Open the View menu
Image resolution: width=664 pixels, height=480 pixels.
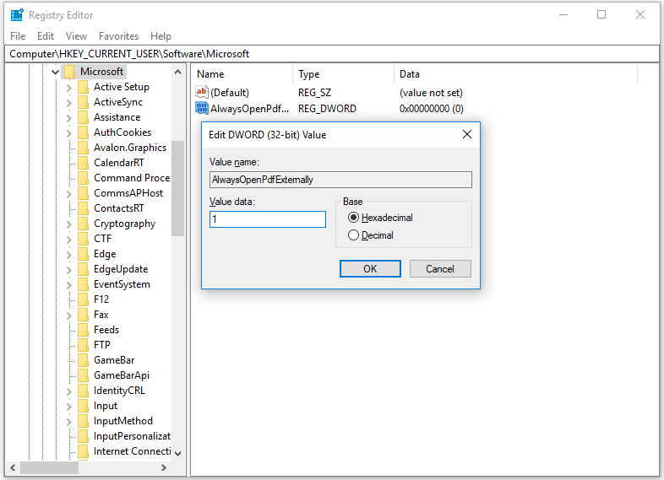coord(76,36)
